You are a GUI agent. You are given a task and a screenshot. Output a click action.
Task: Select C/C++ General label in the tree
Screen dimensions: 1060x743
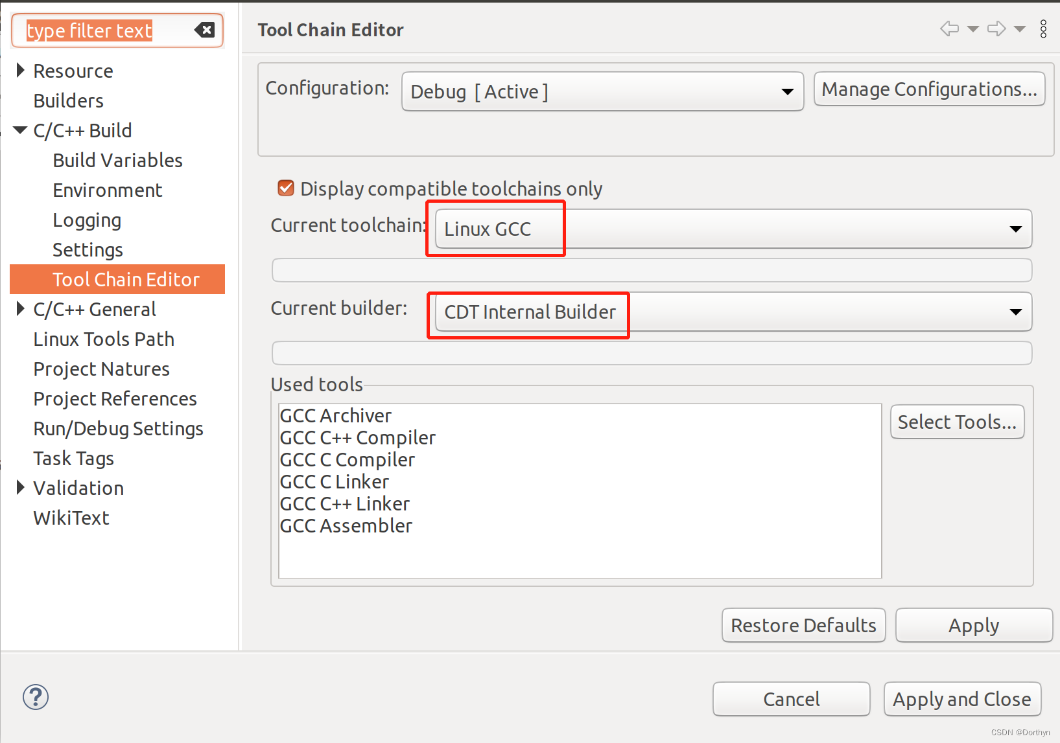[95, 309]
